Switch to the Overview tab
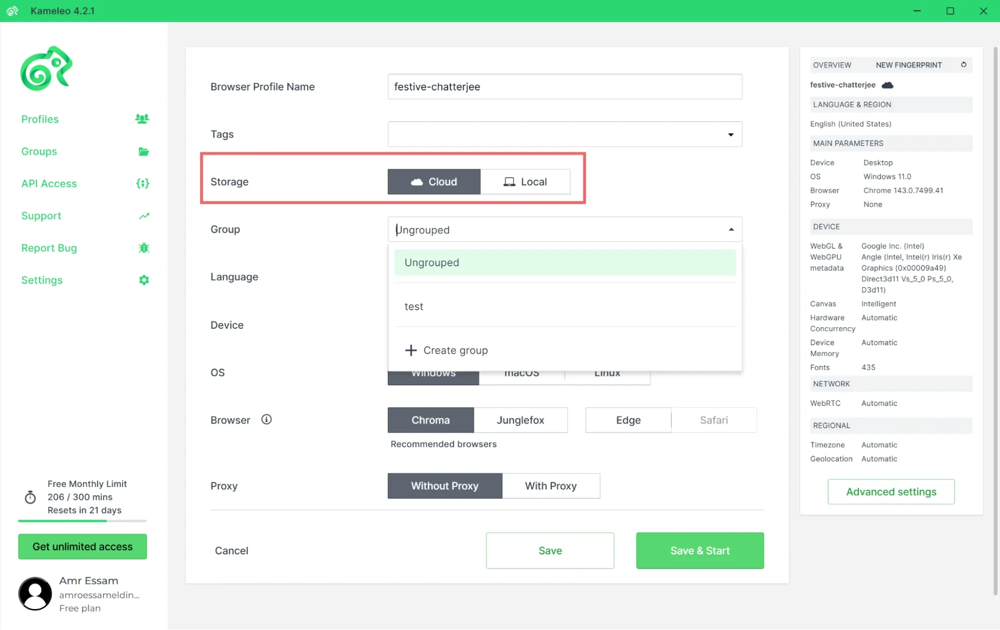1000x630 pixels. coord(831,65)
